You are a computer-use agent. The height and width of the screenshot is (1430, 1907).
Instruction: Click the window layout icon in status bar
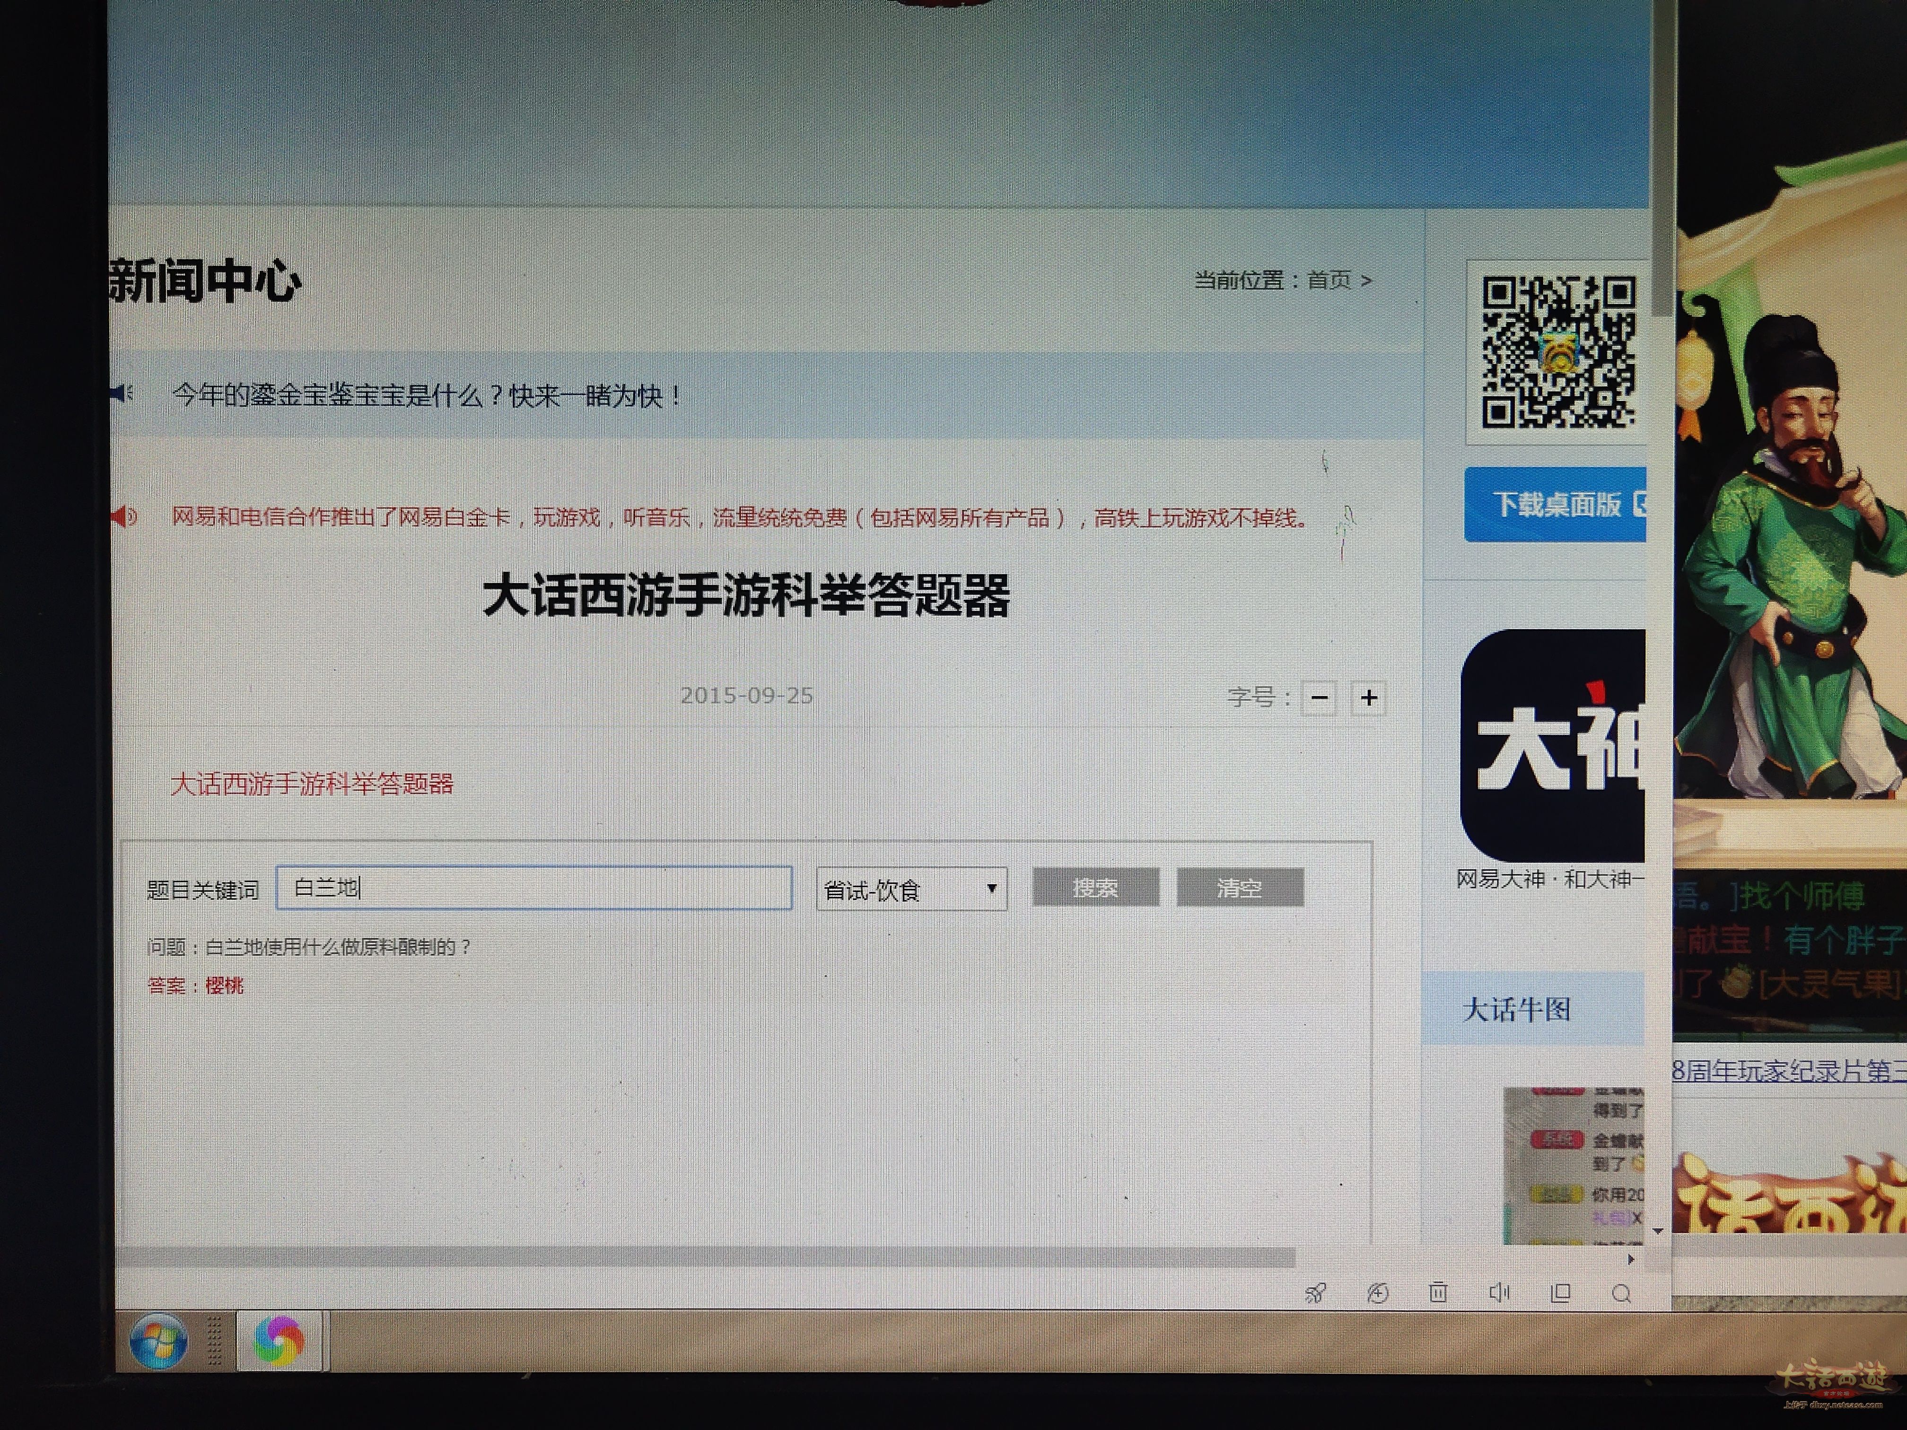(1560, 1293)
